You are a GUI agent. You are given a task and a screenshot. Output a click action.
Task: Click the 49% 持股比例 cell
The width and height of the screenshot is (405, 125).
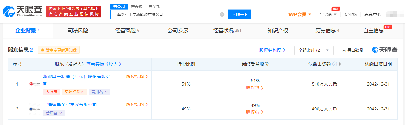coord(186,109)
